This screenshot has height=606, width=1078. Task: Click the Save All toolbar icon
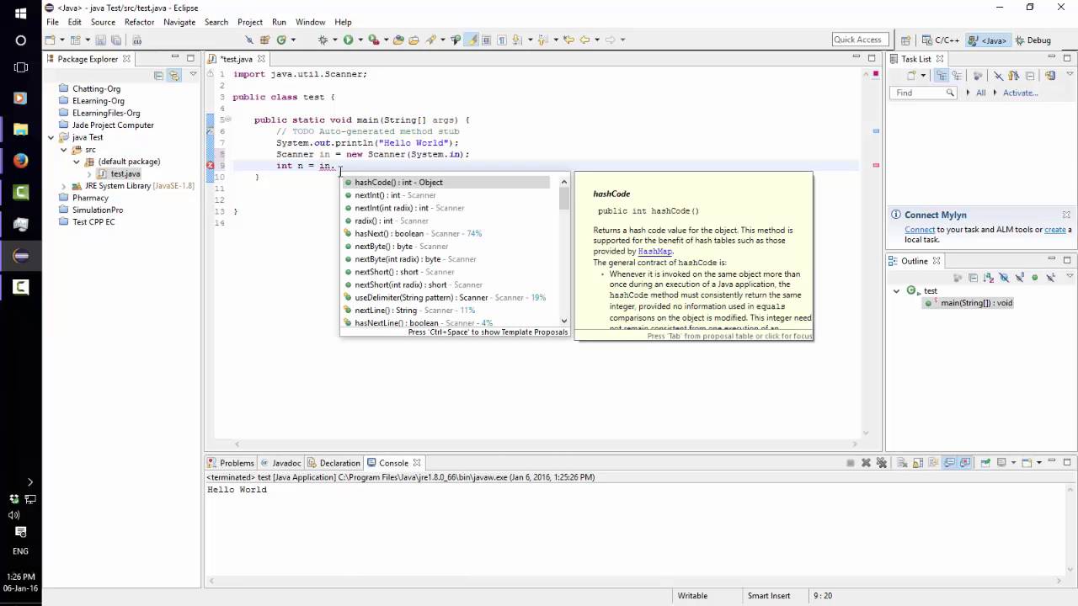click(115, 40)
